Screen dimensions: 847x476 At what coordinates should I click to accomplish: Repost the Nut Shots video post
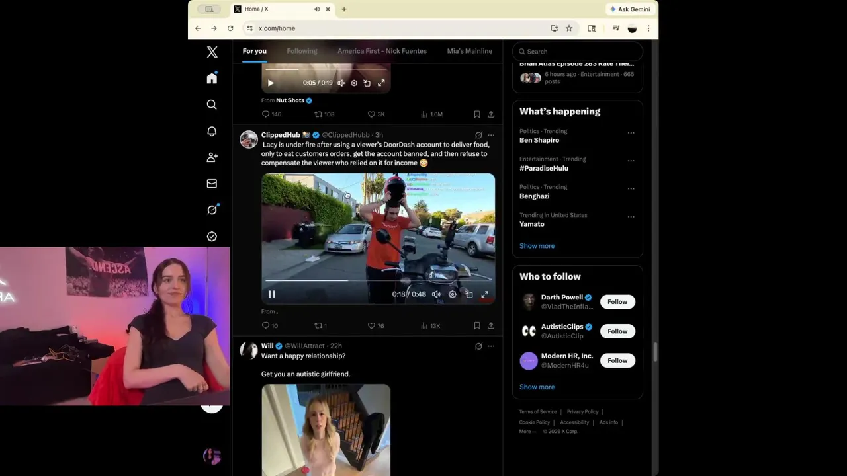tap(324, 114)
